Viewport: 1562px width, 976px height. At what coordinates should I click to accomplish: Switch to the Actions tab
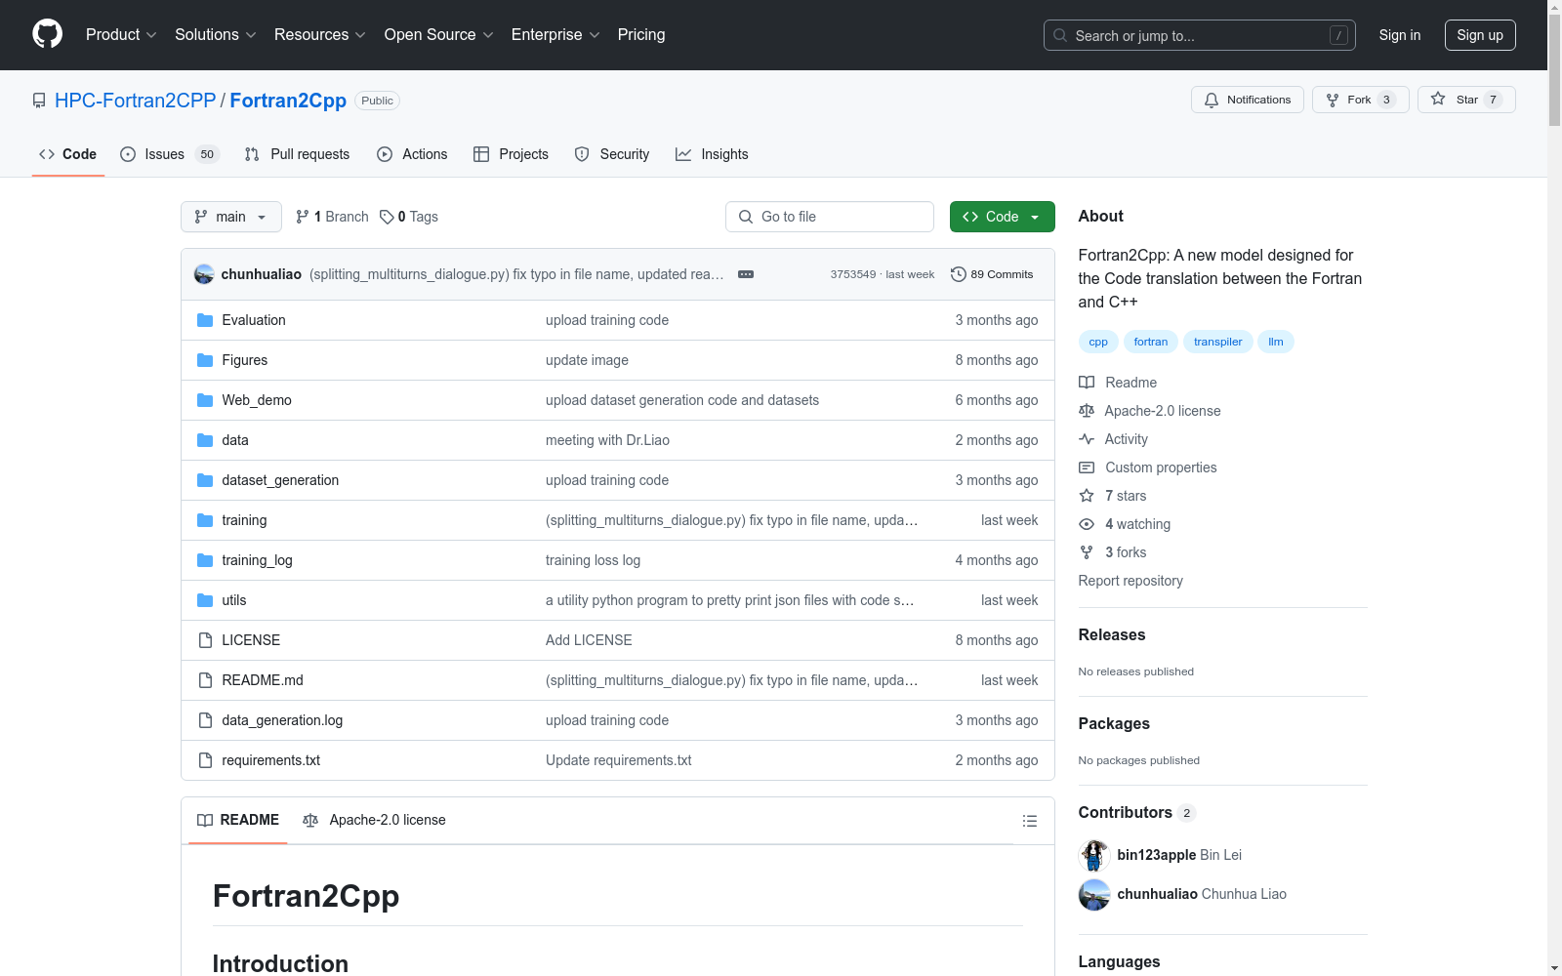point(412,154)
